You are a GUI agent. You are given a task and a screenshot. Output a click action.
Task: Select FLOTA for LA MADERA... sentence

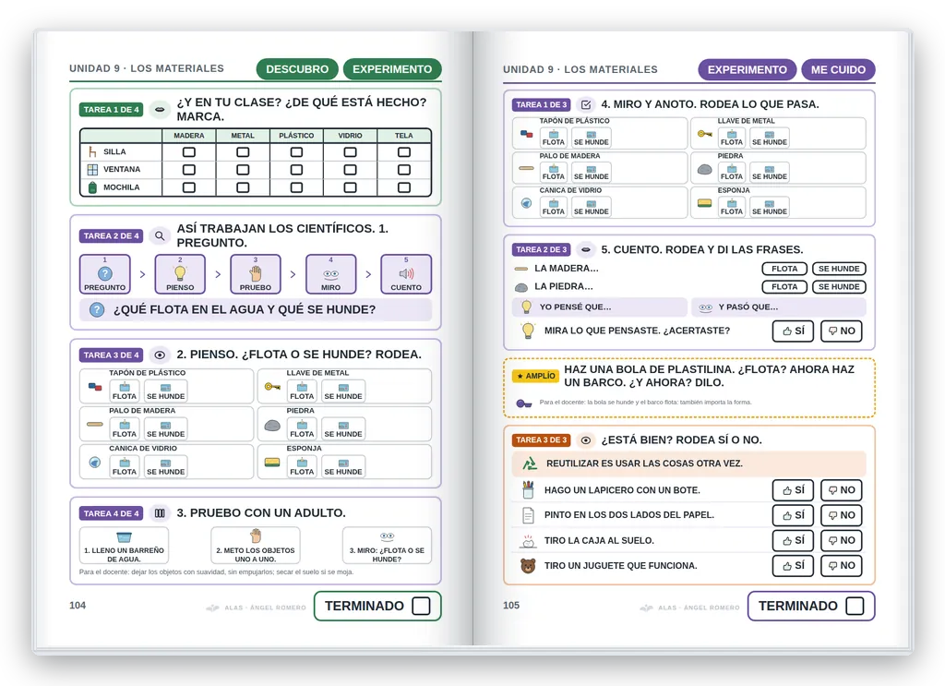[x=784, y=269]
